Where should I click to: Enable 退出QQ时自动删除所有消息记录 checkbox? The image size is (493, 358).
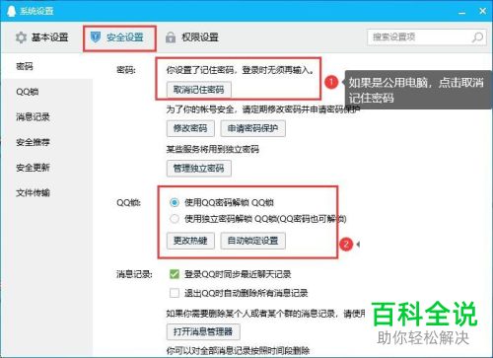[175, 293]
